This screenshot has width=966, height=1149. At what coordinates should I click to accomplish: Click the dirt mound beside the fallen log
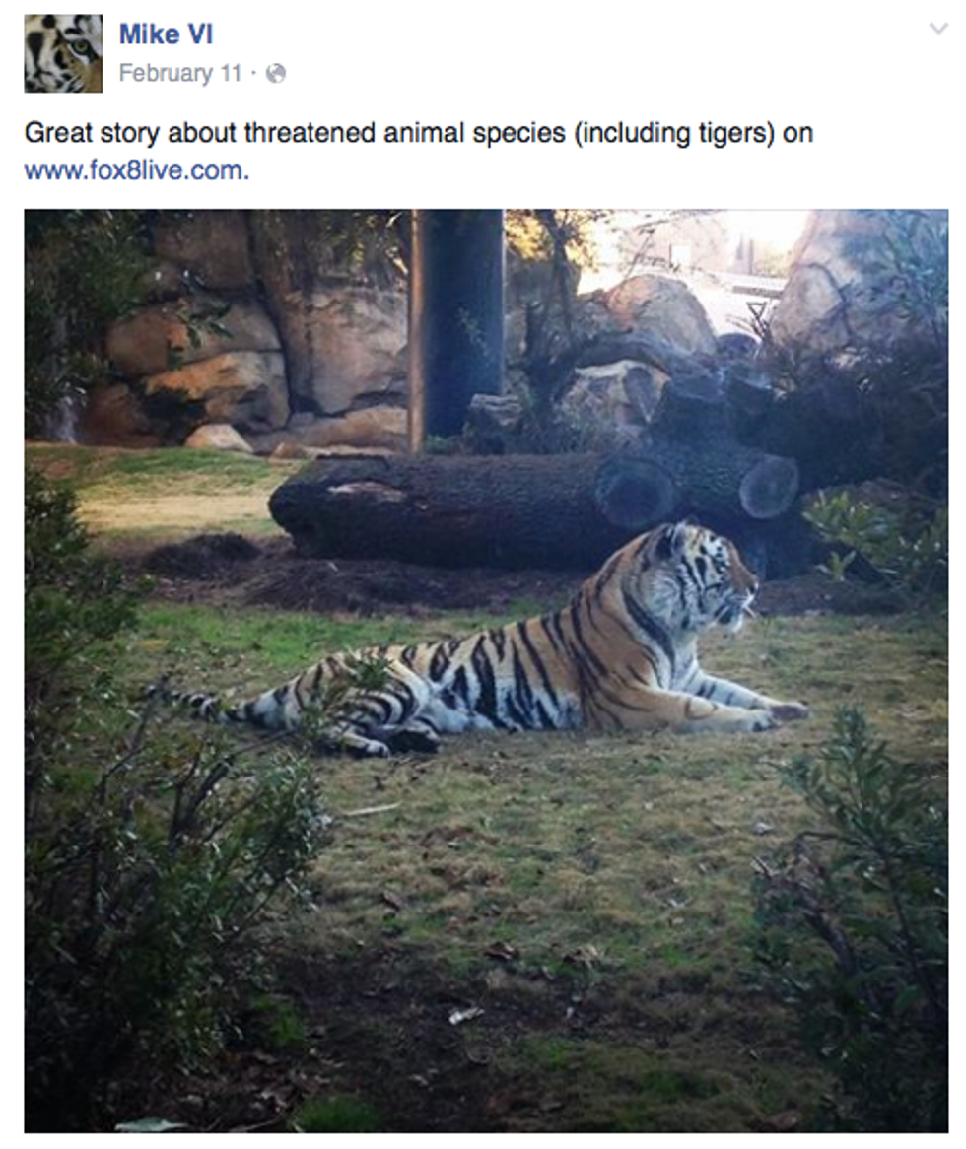[x=207, y=555]
